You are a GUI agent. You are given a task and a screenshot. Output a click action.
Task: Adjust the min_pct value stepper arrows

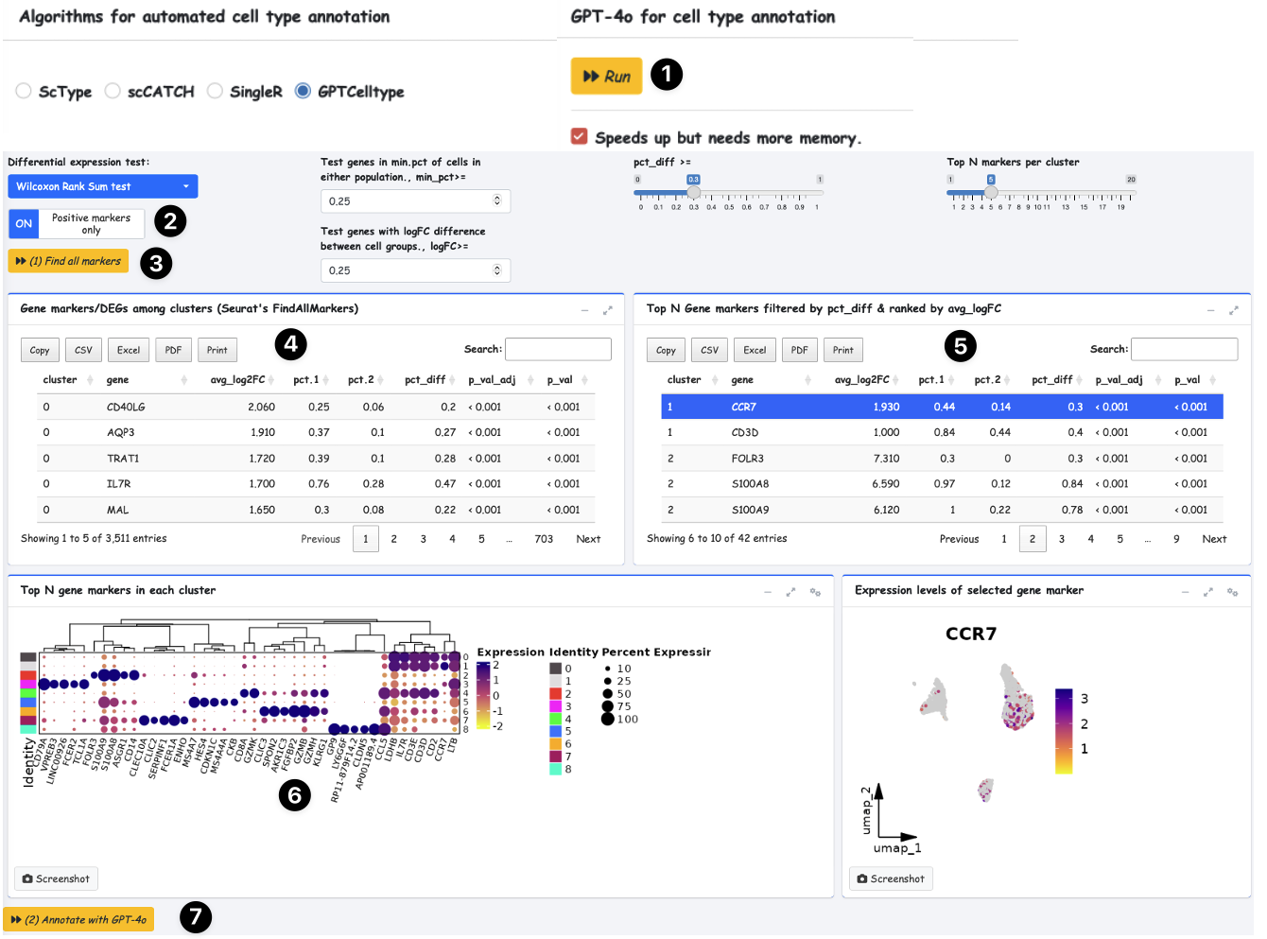(x=497, y=200)
